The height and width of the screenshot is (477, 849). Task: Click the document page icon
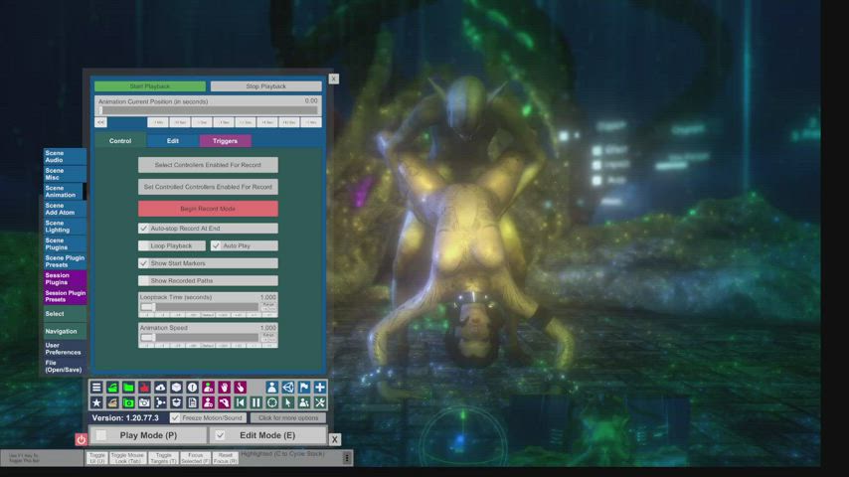[x=192, y=402]
